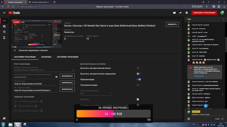Open the YouTube Studio hamburger menu
This screenshot has width=227, height=127.
pyautogui.click(x=4, y=13)
